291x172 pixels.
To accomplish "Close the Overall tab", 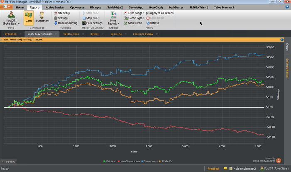I will pyautogui.click(x=103, y=34).
